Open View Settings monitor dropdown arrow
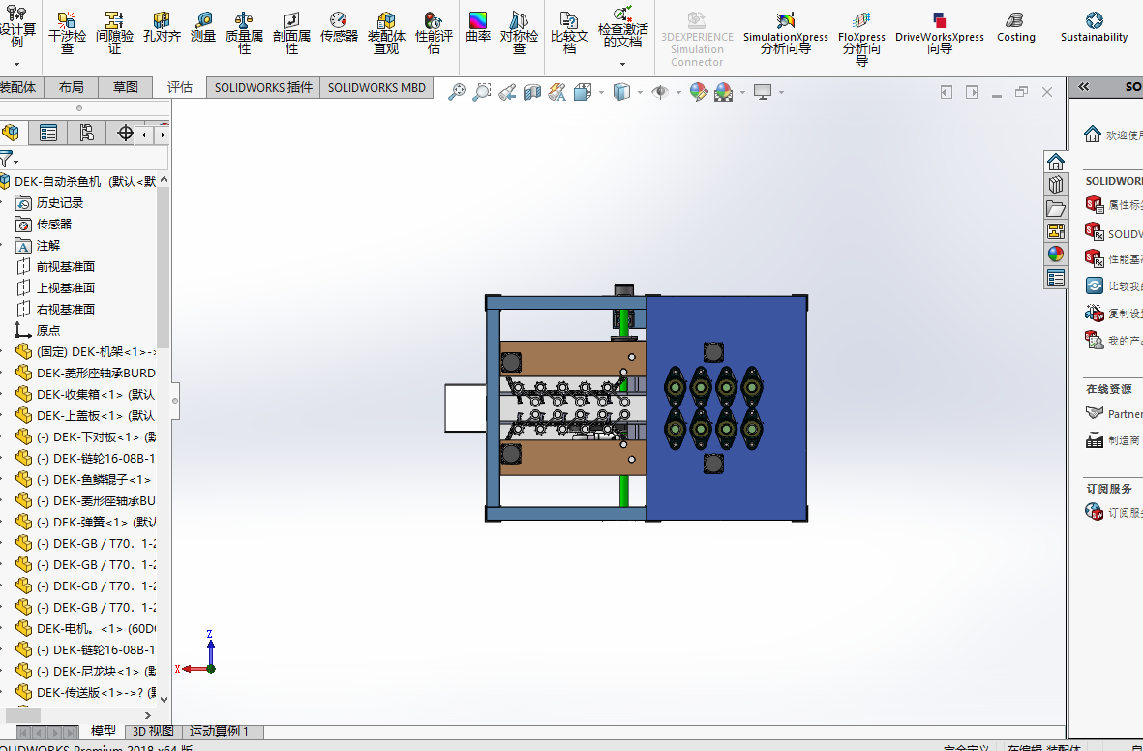 (x=781, y=92)
